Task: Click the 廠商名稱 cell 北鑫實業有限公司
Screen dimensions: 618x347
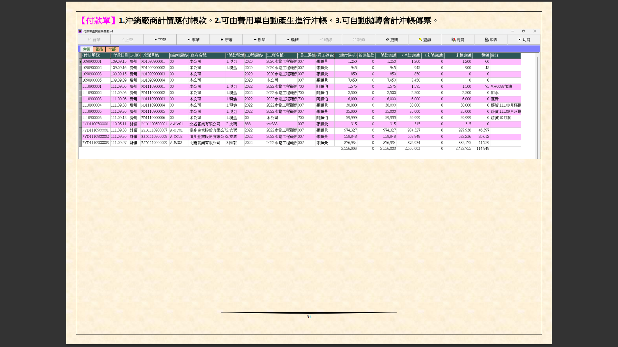Action: pyautogui.click(x=205, y=143)
